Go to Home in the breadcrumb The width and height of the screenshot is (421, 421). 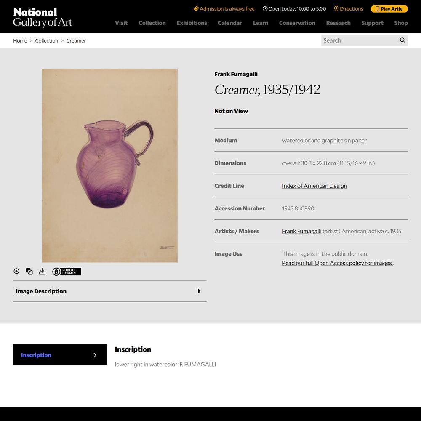pyautogui.click(x=20, y=40)
